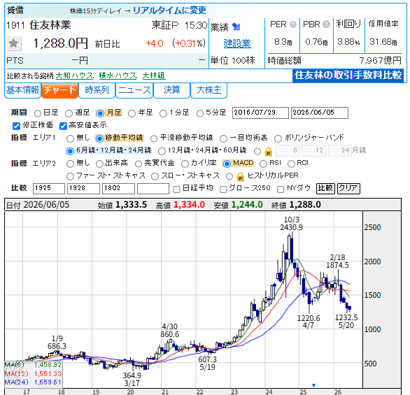The image size is (410, 395).
Task: Toggle the 修正株価 checkbox
Action: click(16, 126)
